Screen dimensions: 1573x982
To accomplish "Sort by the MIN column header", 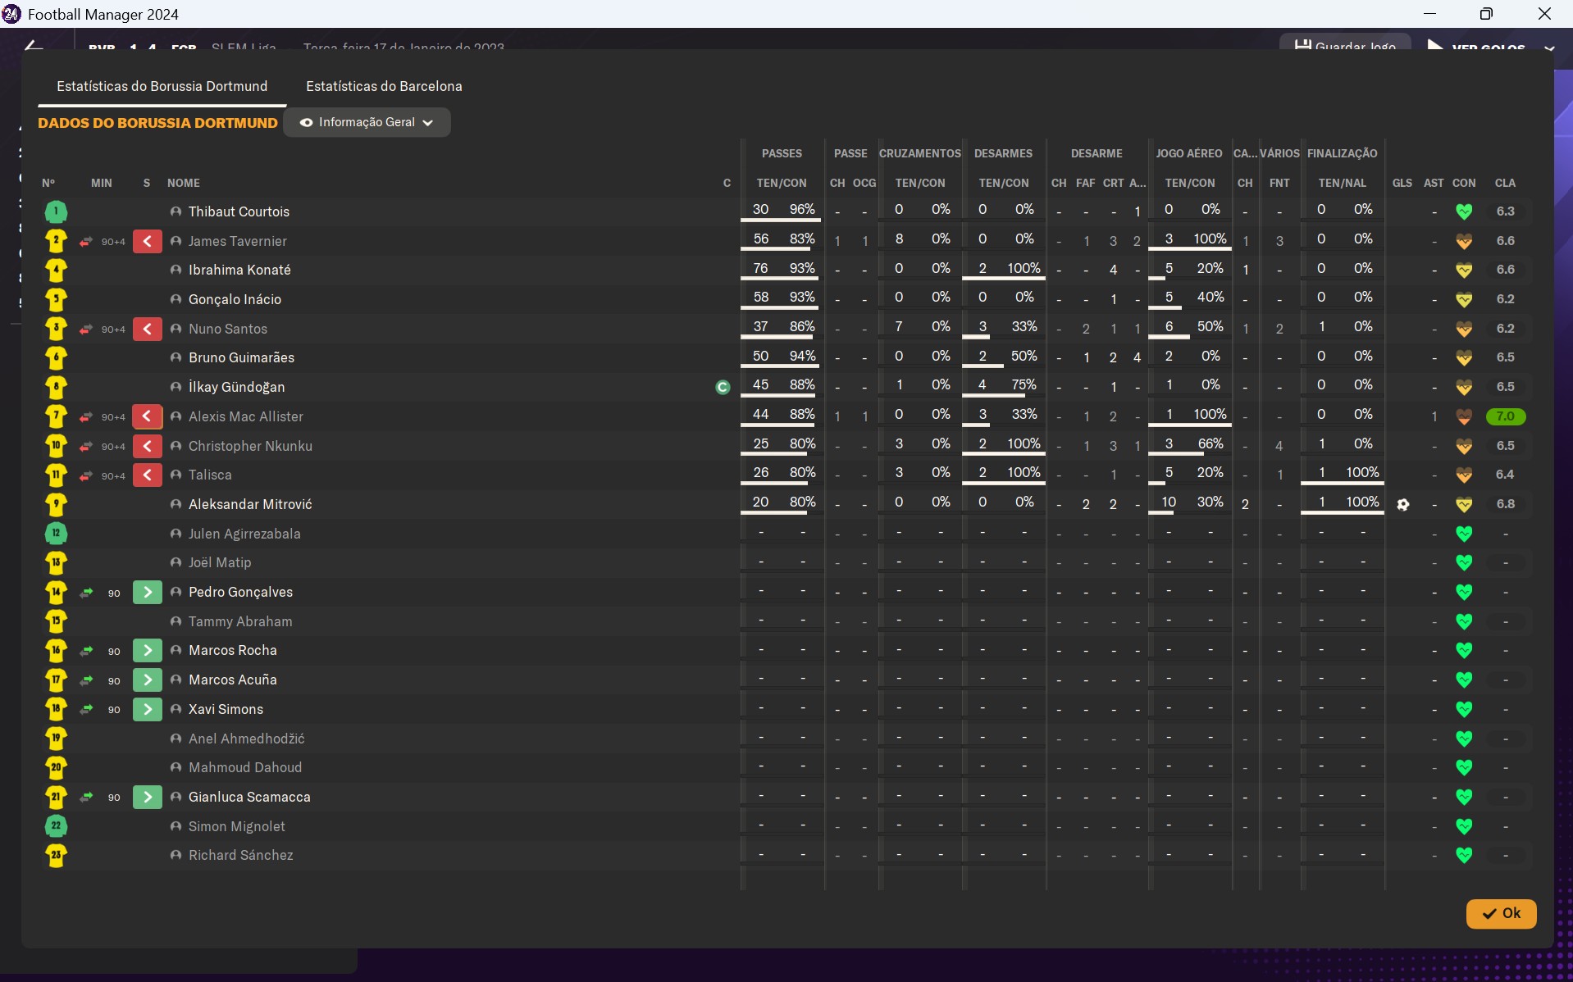I will point(102,183).
